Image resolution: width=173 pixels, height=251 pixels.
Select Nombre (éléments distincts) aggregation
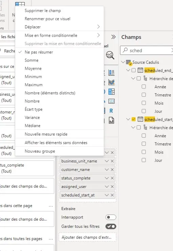(x=59, y=93)
